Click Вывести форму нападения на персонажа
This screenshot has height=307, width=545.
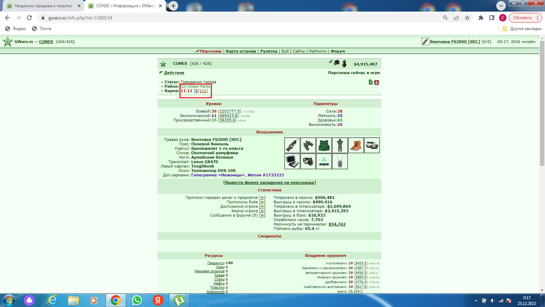[269, 182]
